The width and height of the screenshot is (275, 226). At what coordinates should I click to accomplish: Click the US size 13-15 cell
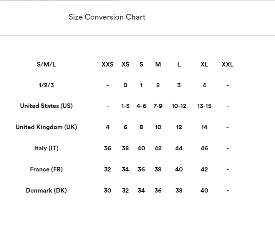point(204,106)
